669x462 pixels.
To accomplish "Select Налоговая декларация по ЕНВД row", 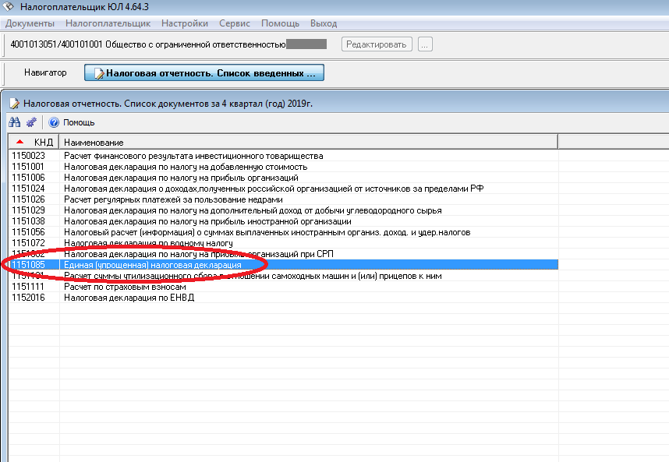I will point(129,298).
